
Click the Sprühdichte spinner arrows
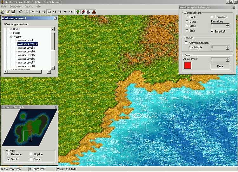tap(228, 47)
